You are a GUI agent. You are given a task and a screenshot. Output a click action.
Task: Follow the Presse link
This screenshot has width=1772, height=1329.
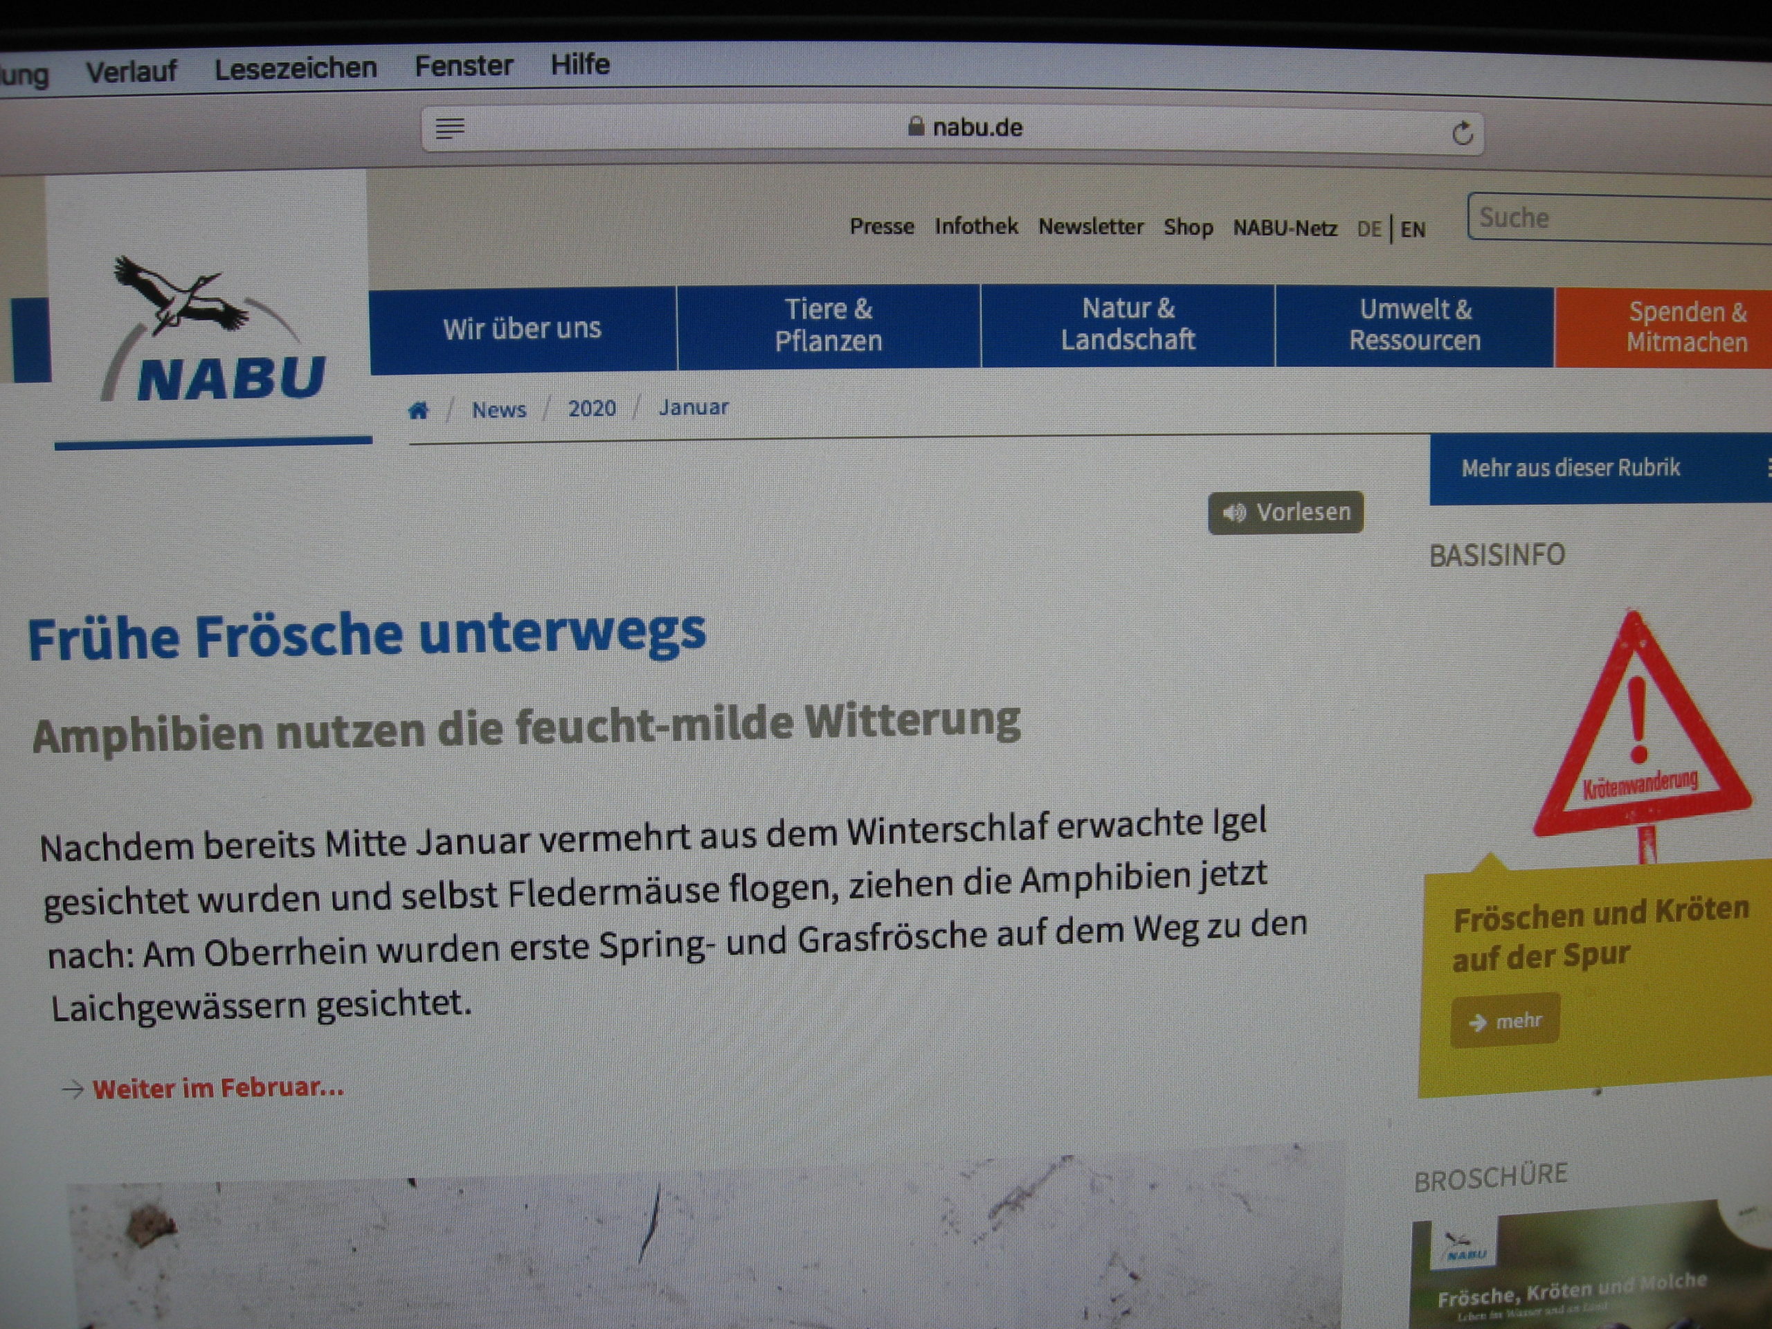point(881,227)
